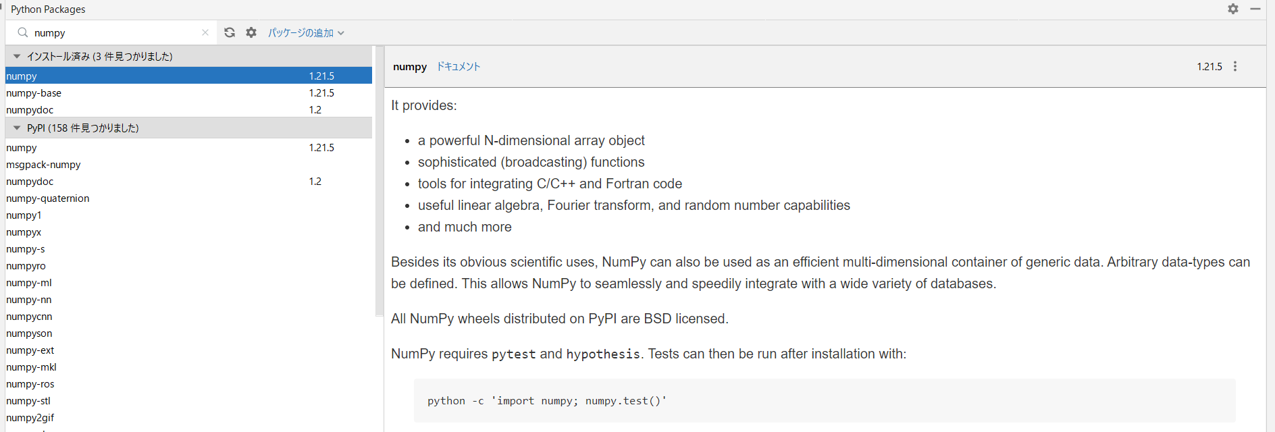Collapse the PyPI results section
The height and width of the screenshot is (432, 1275).
point(17,128)
